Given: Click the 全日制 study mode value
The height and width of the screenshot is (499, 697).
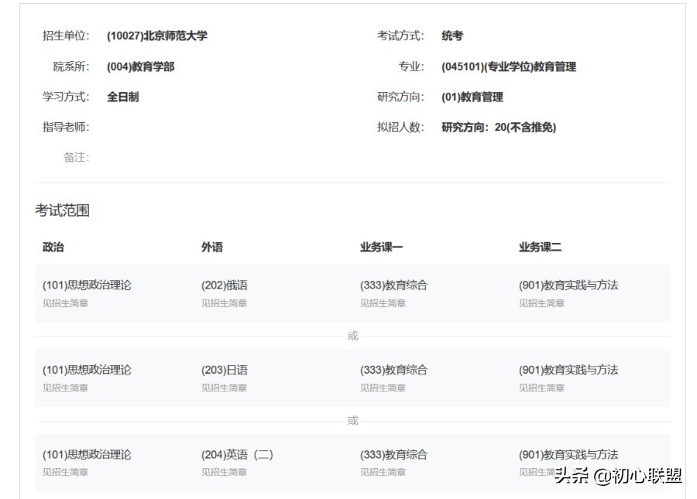Looking at the screenshot, I should pyautogui.click(x=122, y=97).
